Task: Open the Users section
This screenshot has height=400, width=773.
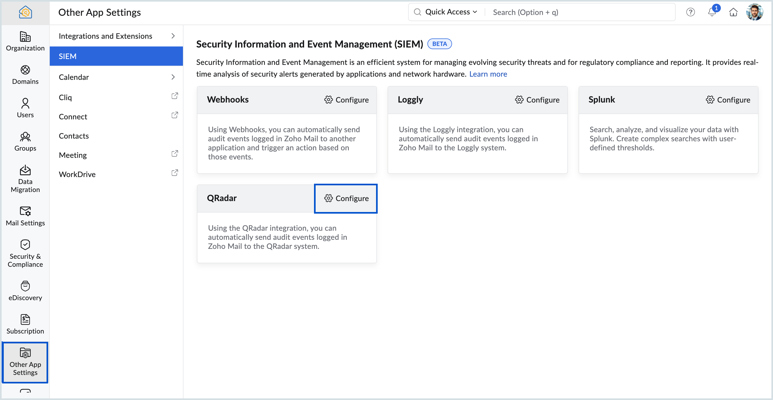Action: pyautogui.click(x=25, y=108)
